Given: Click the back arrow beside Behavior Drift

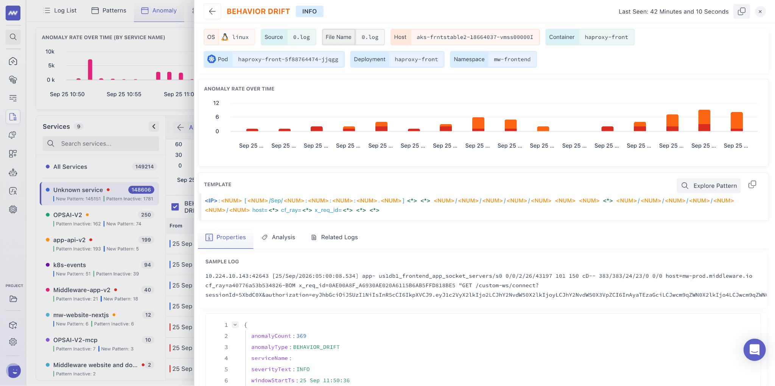Looking at the screenshot, I should click(212, 11).
